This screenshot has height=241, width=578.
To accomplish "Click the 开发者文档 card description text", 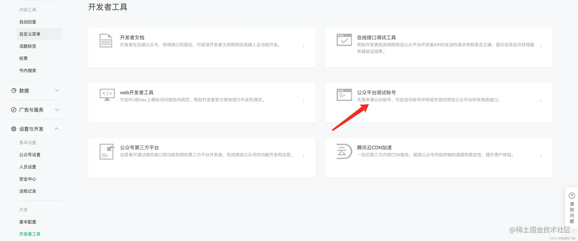I will (x=201, y=45).
